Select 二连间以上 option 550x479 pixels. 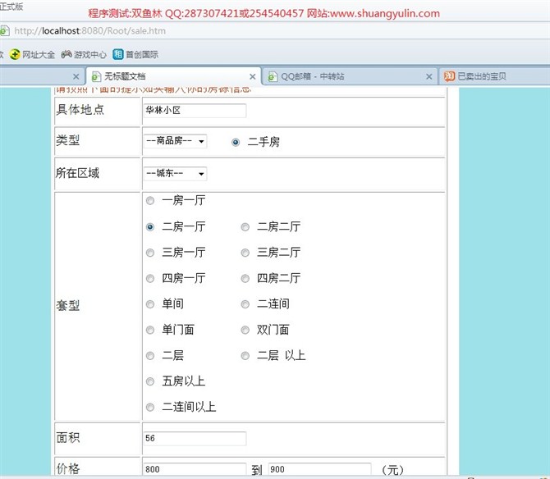pyautogui.click(x=150, y=407)
